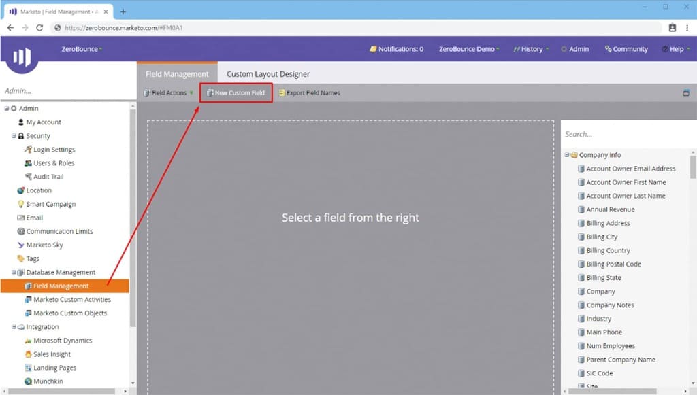Open Communication Limits icon
697x395 pixels.
tap(20, 231)
